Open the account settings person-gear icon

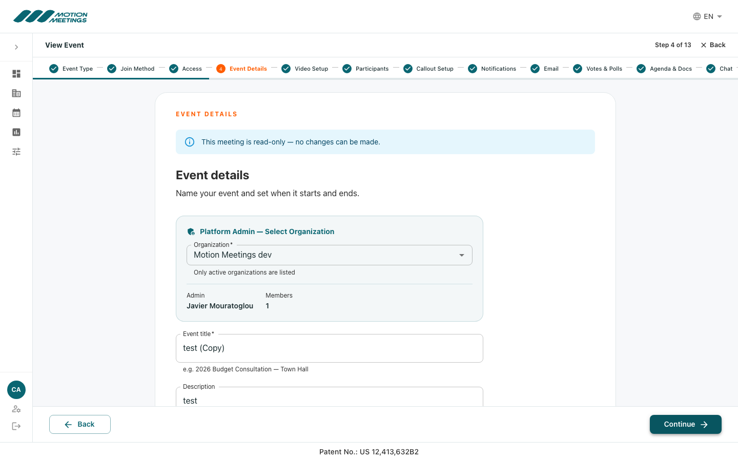point(16,409)
